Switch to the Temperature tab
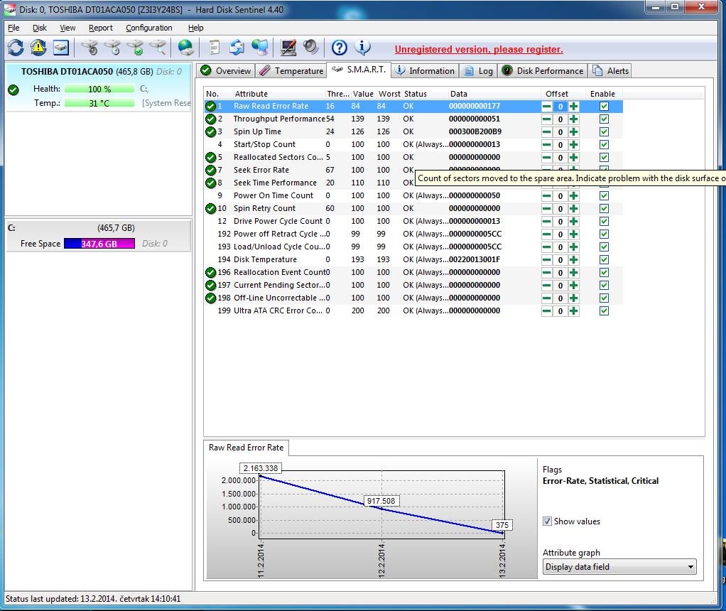726x611 pixels. (291, 70)
